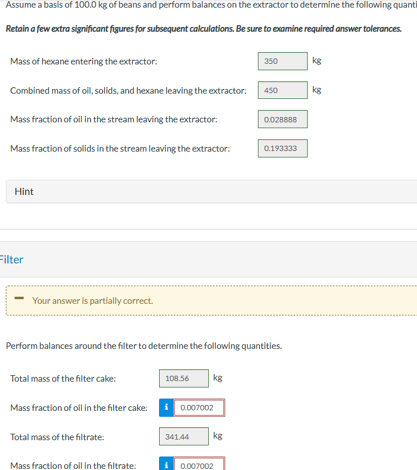Edit the oil fraction in filter cake field
The width and height of the screenshot is (417, 470).
click(x=199, y=407)
